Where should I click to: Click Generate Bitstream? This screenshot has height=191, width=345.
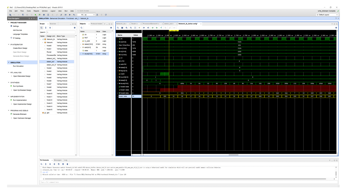[x=20, y=114]
